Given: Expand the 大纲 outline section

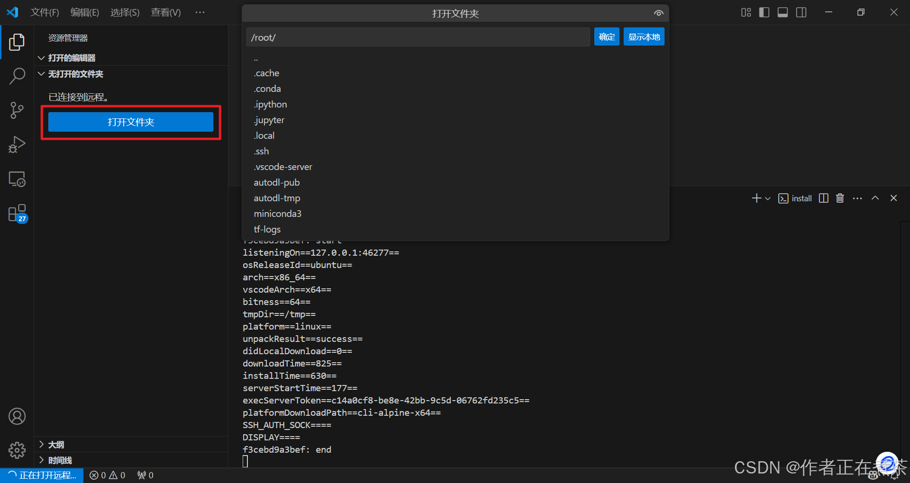Looking at the screenshot, I should click(41, 444).
